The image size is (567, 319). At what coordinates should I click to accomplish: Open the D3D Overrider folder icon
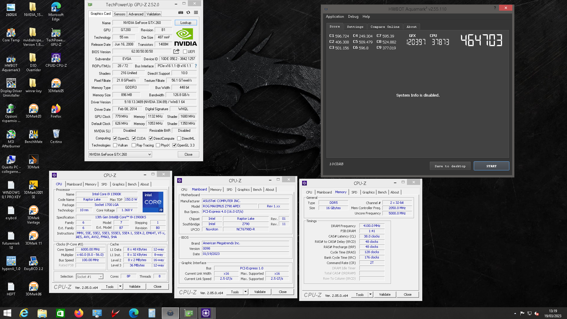coord(33,63)
